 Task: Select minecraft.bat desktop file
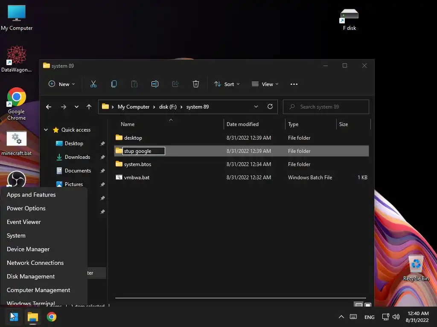point(17,143)
